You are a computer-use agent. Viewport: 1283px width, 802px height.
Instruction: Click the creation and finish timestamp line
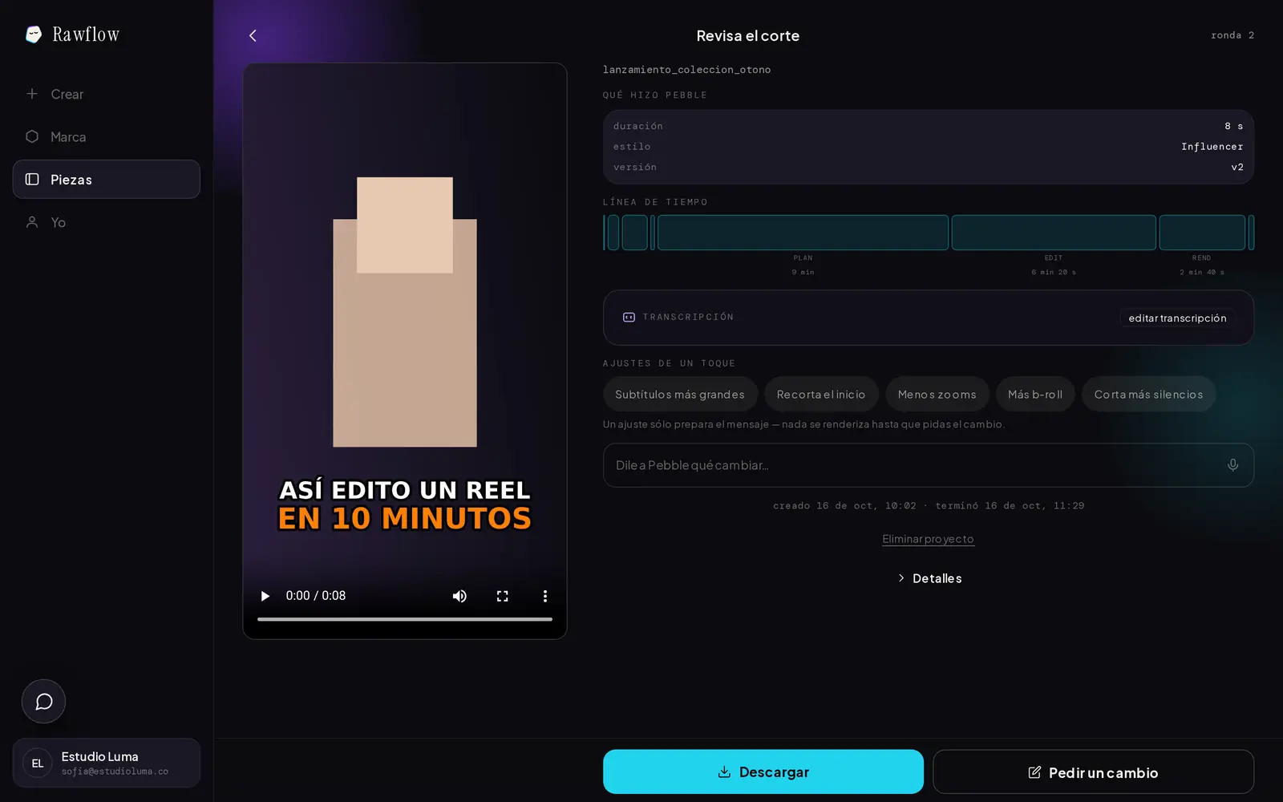pyautogui.click(x=929, y=506)
